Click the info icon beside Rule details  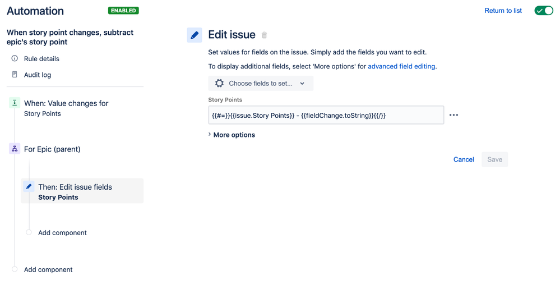(15, 58)
